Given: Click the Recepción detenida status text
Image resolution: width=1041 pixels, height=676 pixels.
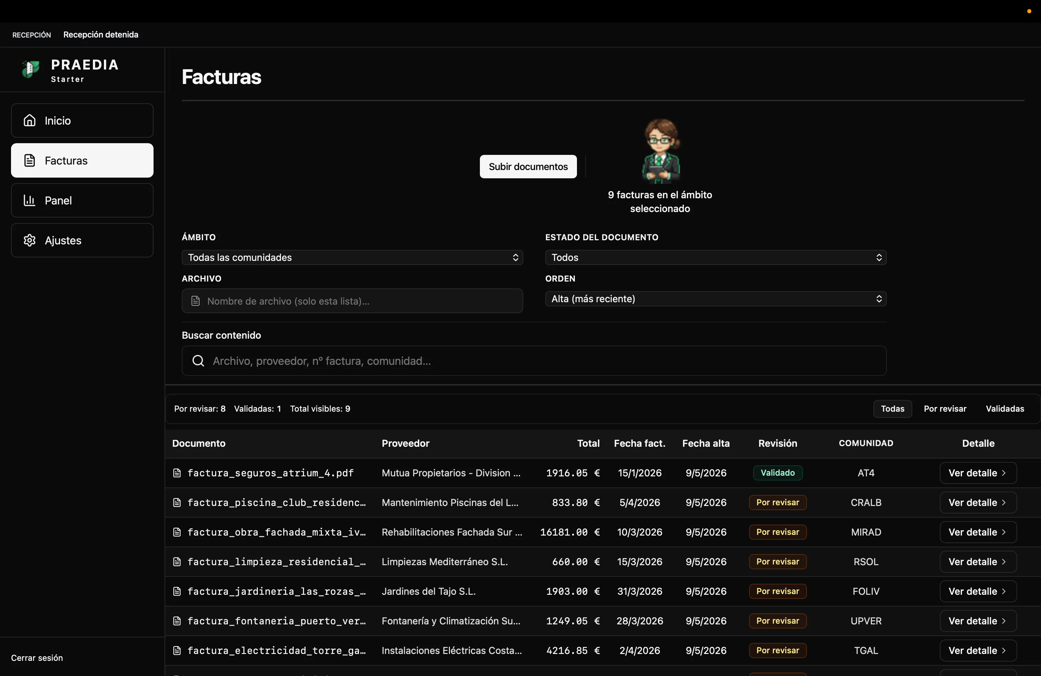Looking at the screenshot, I should click(x=101, y=34).
